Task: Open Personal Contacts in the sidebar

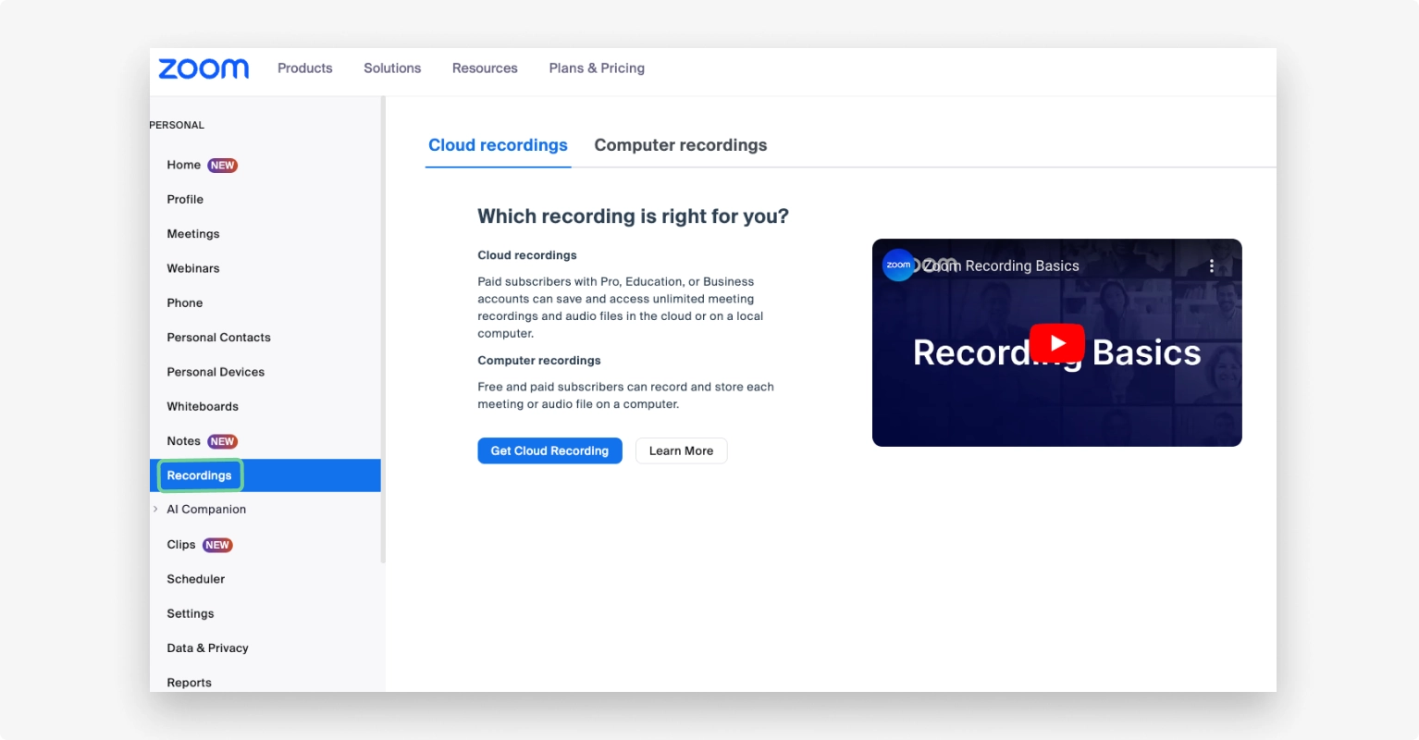Action: 218,338
